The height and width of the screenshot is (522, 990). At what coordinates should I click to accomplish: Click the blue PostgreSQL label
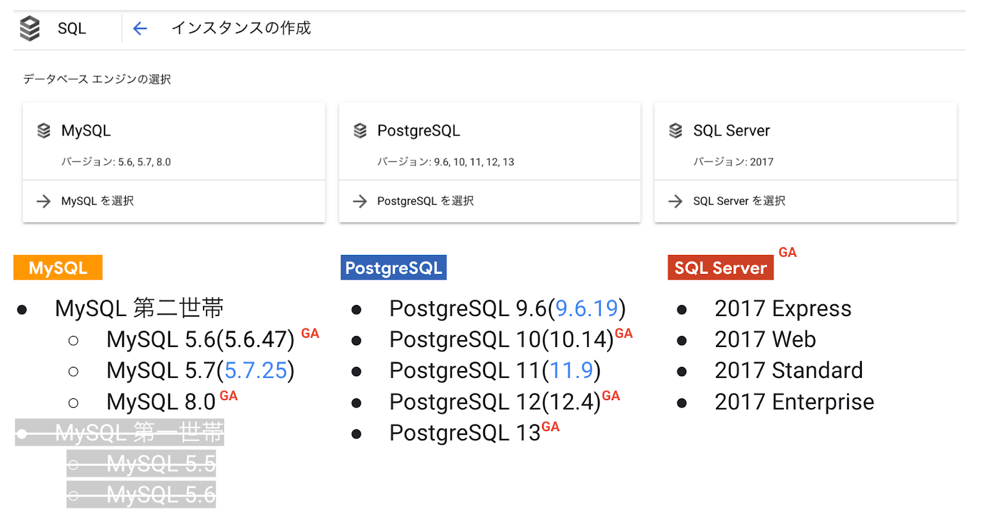394,268
